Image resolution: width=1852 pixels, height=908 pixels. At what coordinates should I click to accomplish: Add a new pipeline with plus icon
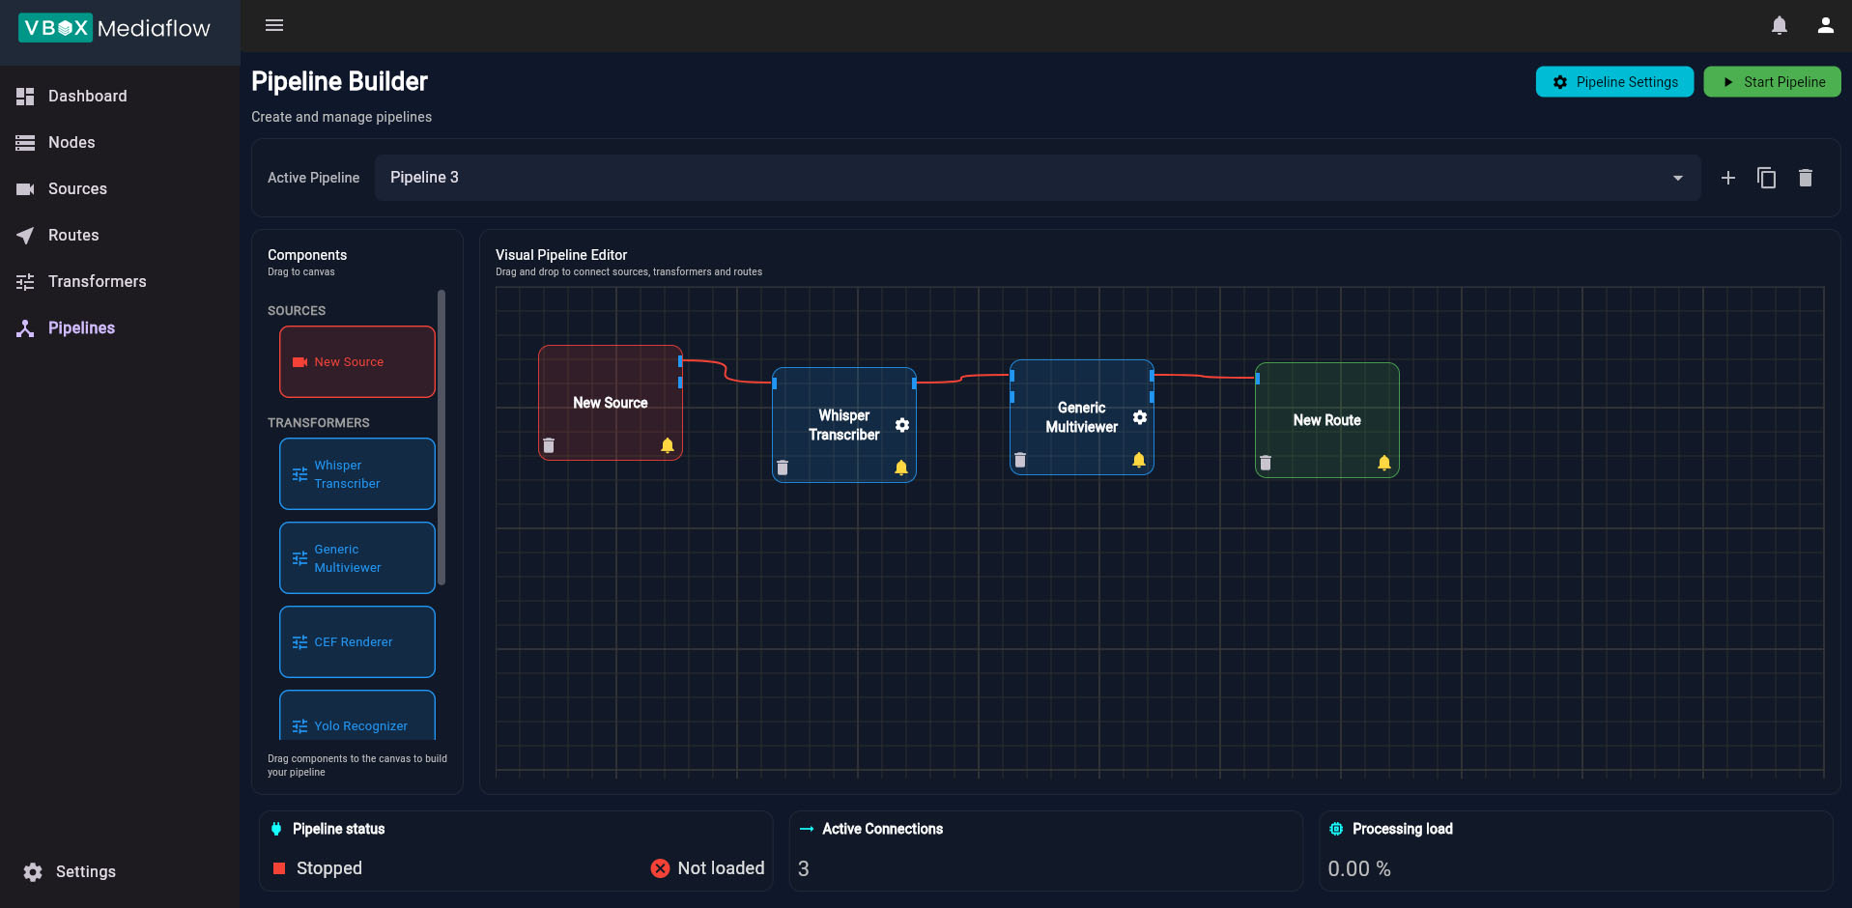coord(1727,178)
